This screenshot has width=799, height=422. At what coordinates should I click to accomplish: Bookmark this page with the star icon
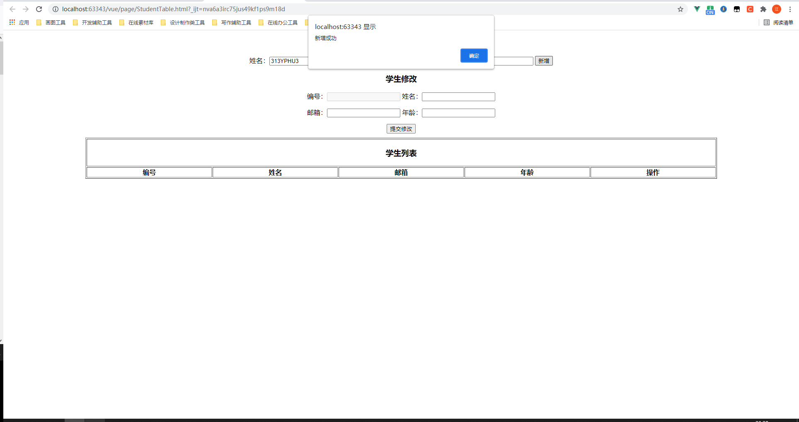point(680,9)
